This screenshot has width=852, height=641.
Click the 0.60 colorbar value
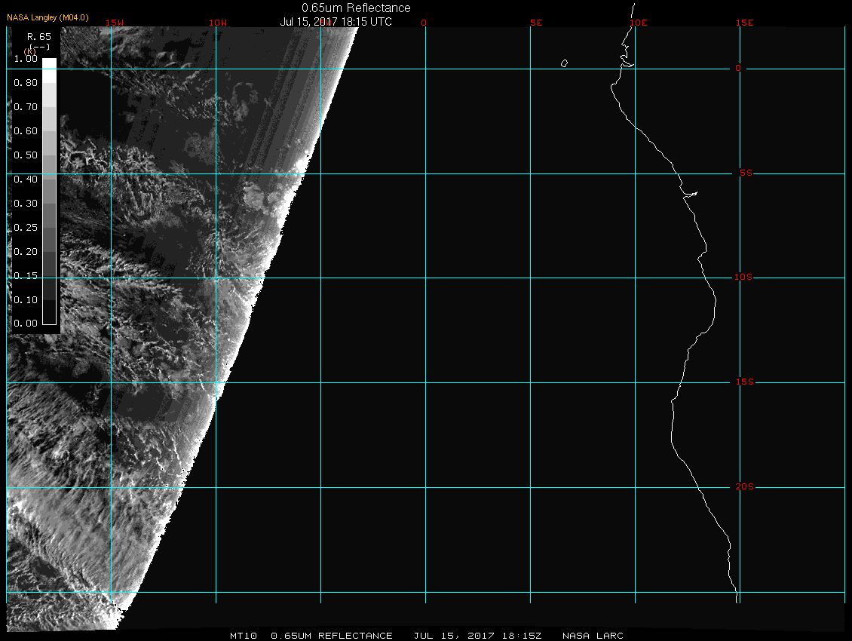pos(26,131)
